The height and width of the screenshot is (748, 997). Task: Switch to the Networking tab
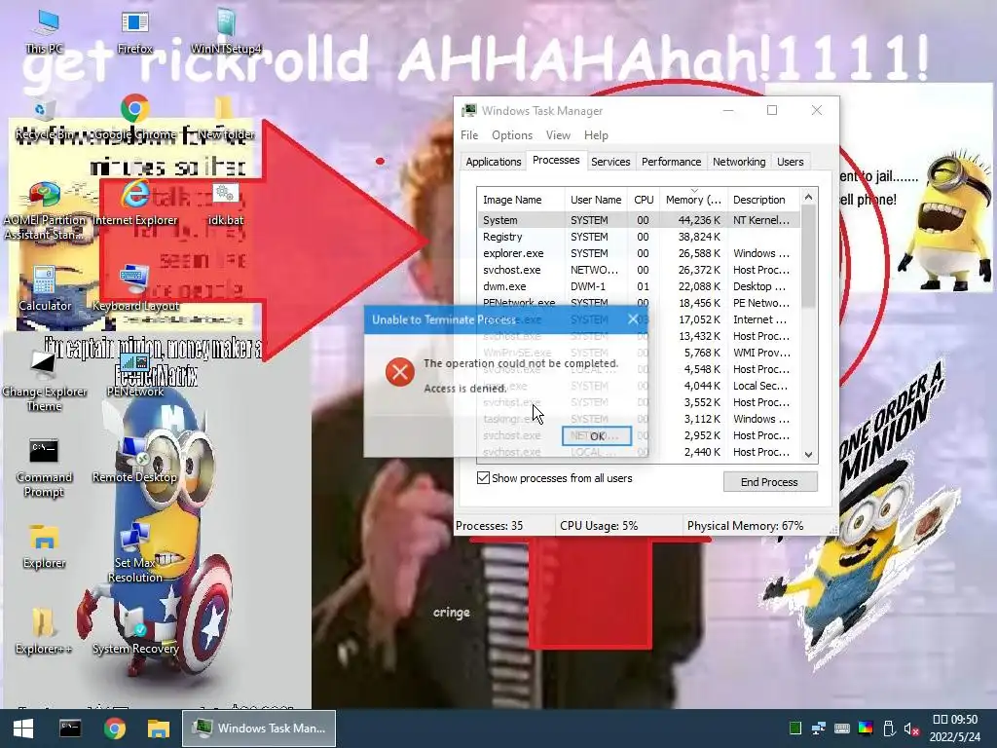(x=739, y=162)
